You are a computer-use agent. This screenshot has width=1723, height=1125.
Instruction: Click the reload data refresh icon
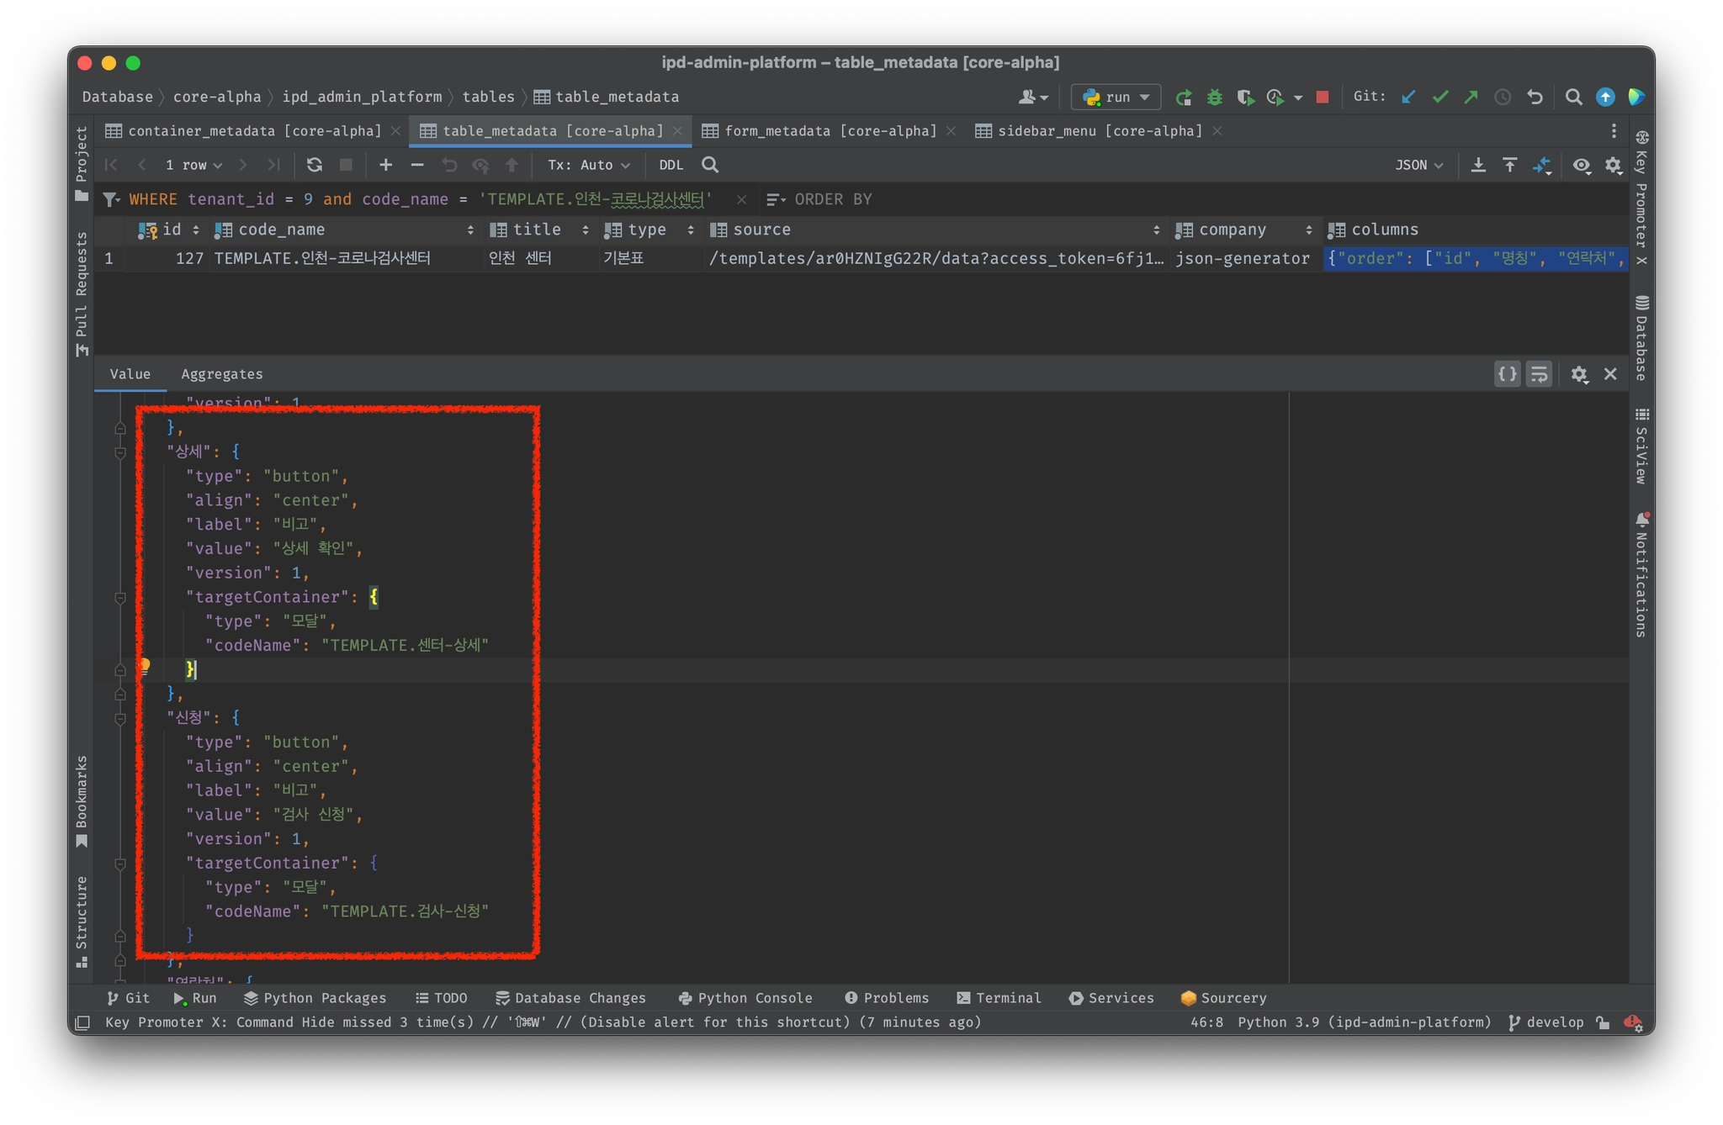[314, 165]
